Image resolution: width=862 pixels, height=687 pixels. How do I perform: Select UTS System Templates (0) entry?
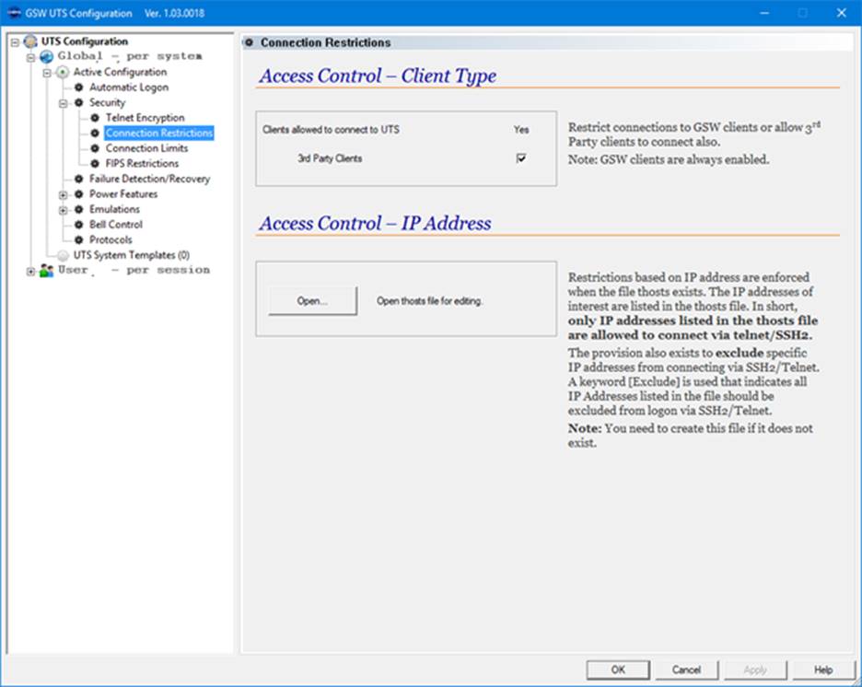[x=132, y=255]
